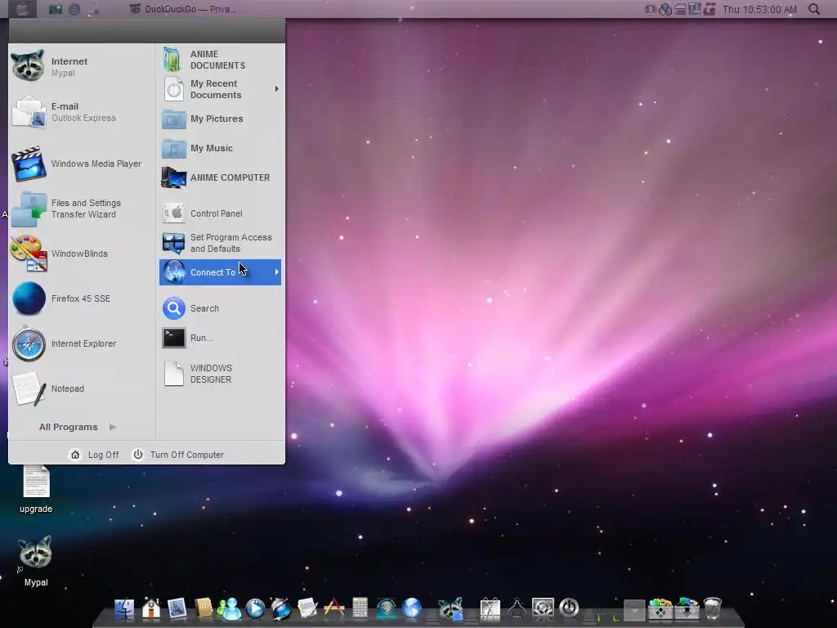The width and height of the screenshot is (837, 628).
Task: Open Mypal desktop shortcut
Action: click(x=36, y=561)
